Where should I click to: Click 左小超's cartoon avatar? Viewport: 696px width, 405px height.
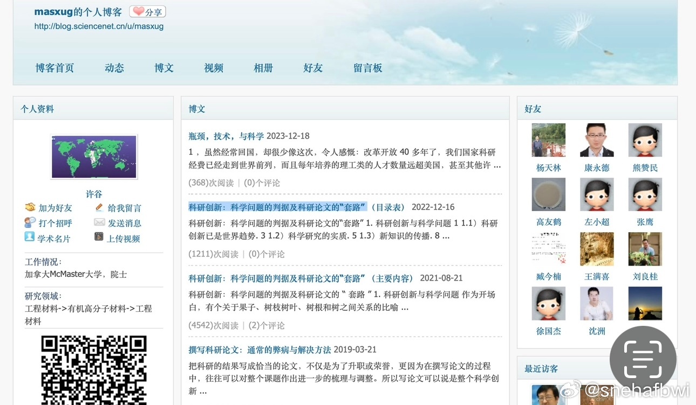tap(597, 194)
